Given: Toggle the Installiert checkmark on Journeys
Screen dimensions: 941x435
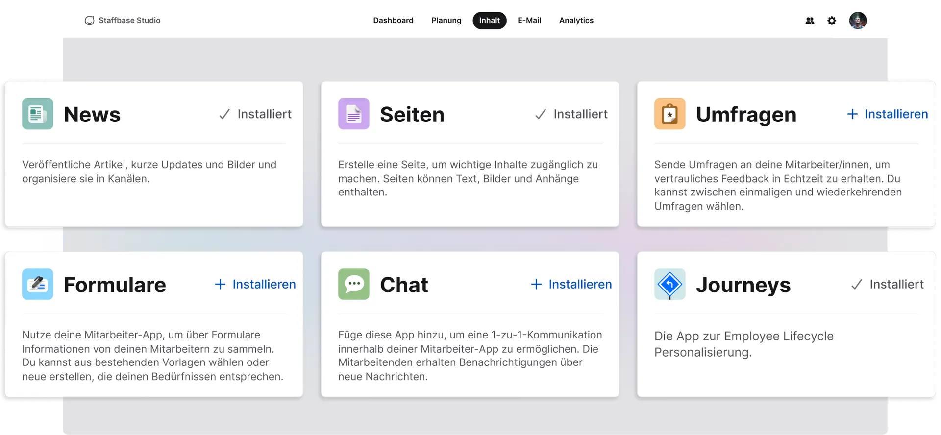Looking at the screenshot, I should click(887, 284).
